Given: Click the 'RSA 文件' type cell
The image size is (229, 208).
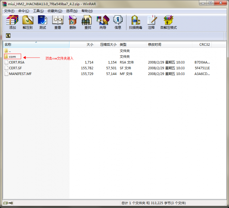Looking at the screenshot, I should tap(127, 62).
